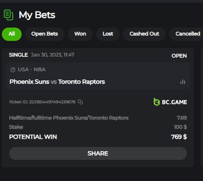Click the My Bets document icon
The image size is (203, 181).
coord(8,15)
